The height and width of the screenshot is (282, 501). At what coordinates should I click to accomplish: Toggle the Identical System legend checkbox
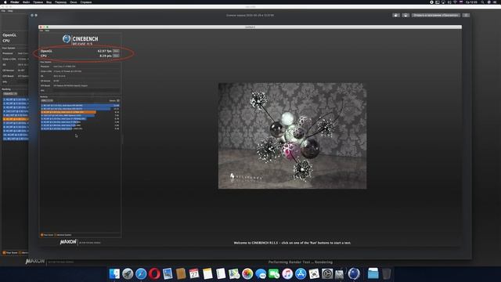(56, 235)
